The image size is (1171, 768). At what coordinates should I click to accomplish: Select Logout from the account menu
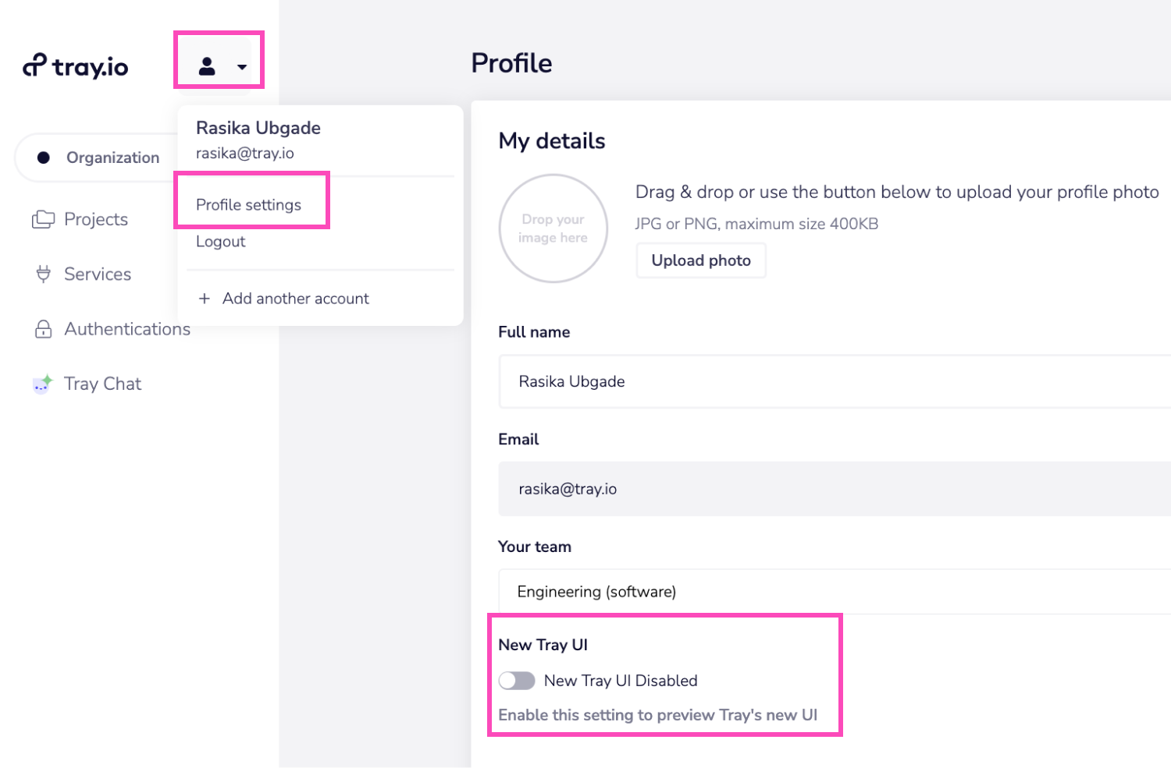tap(221, 241)
